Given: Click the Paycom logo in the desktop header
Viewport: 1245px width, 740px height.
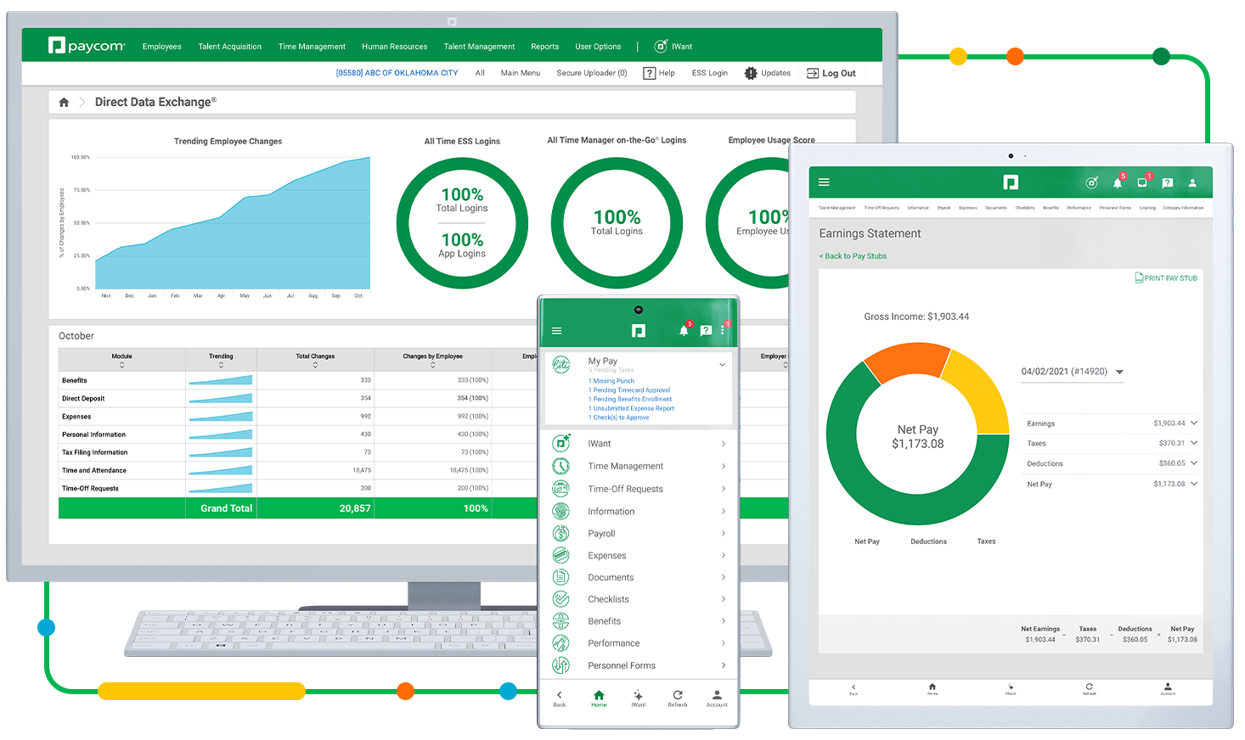Looking at the screenshot, I should 87,46.
